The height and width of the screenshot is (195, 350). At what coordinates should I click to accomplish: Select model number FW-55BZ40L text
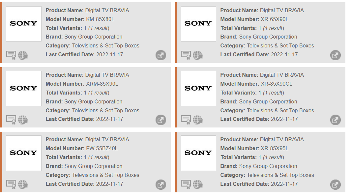click(102, 148)
